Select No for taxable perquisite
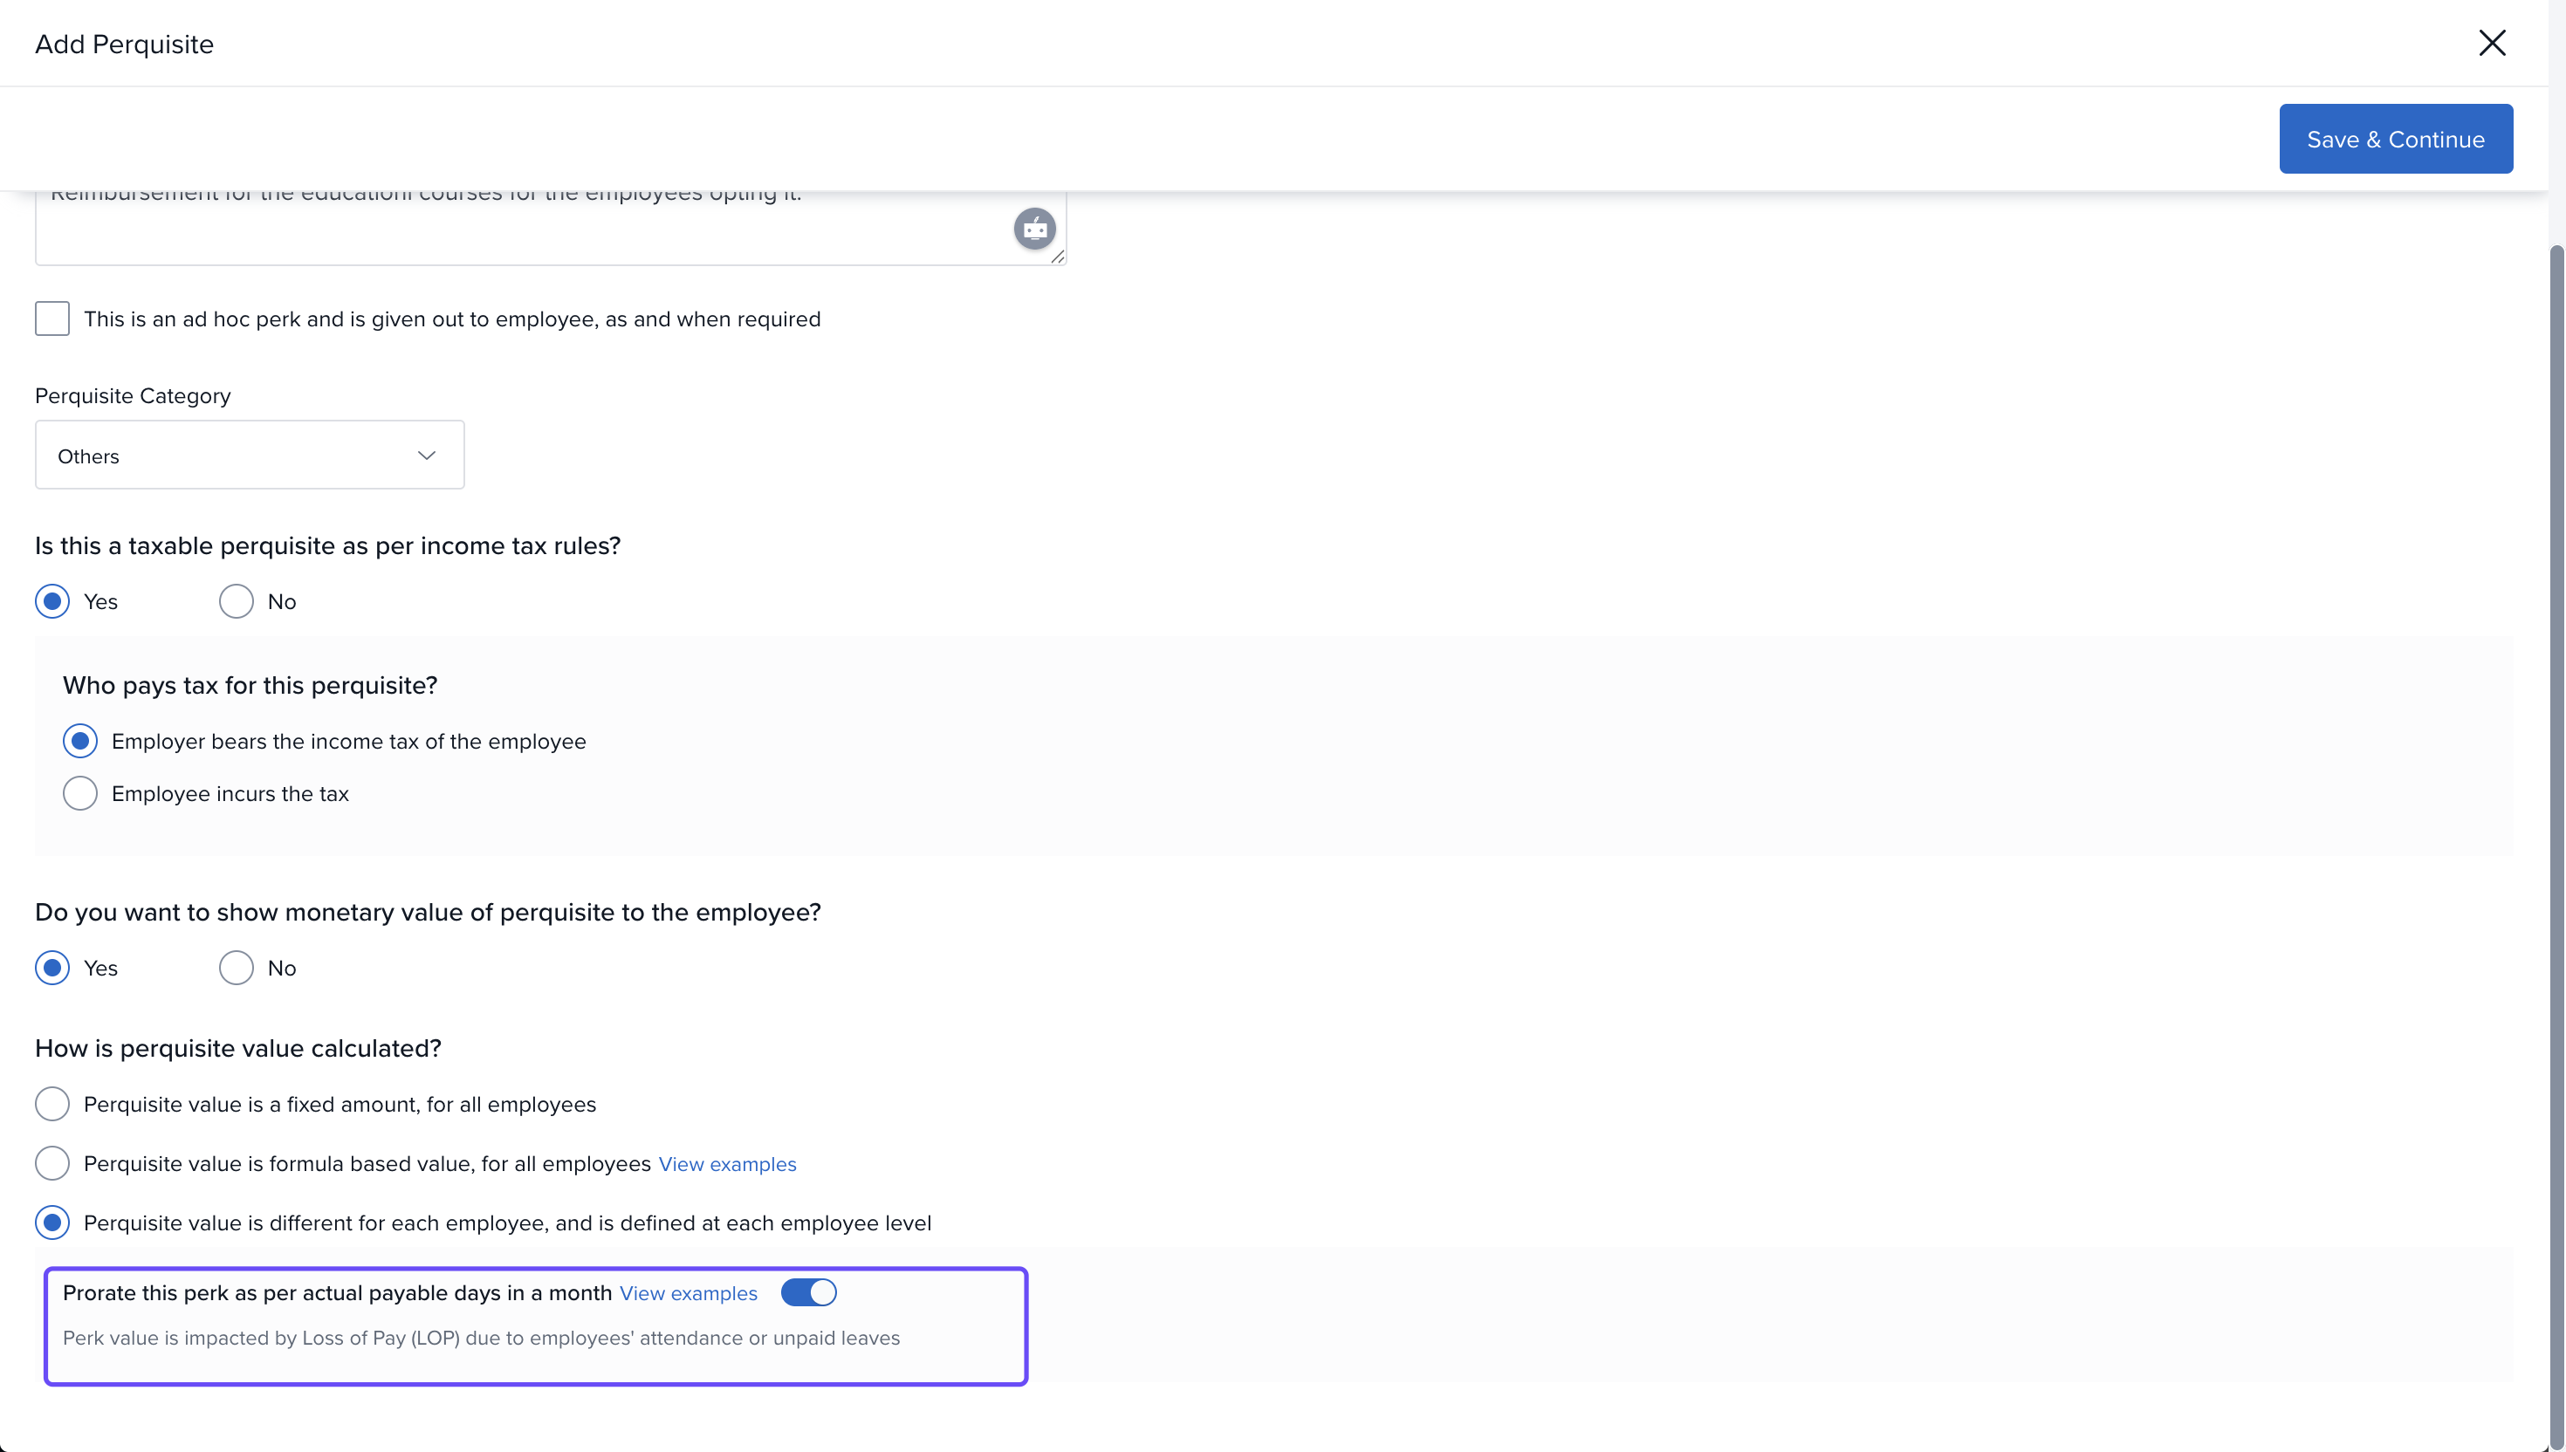The height and width of the screenshot is (1452, 2566). (237, 601)
